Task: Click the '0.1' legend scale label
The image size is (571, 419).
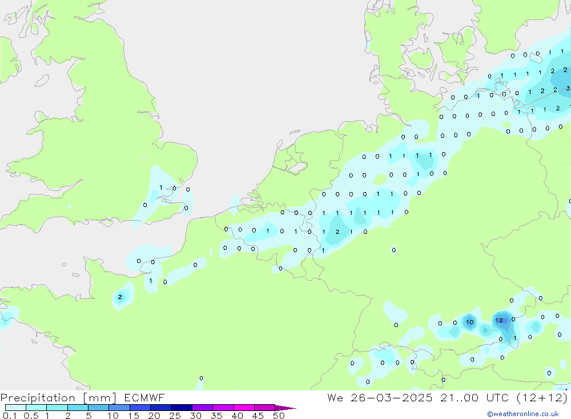Action: (x=10, y=416)
